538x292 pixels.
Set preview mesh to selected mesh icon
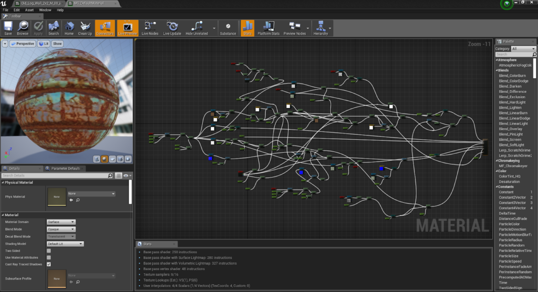coord(128,159)
